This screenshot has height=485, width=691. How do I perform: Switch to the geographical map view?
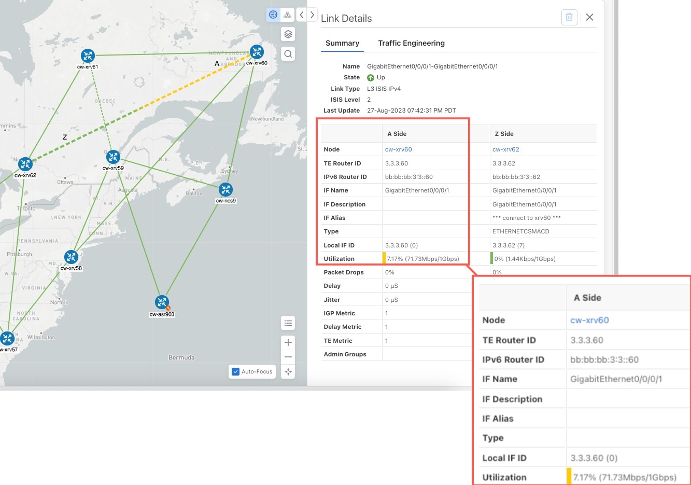pyautogui.click(x=273, y=15)
